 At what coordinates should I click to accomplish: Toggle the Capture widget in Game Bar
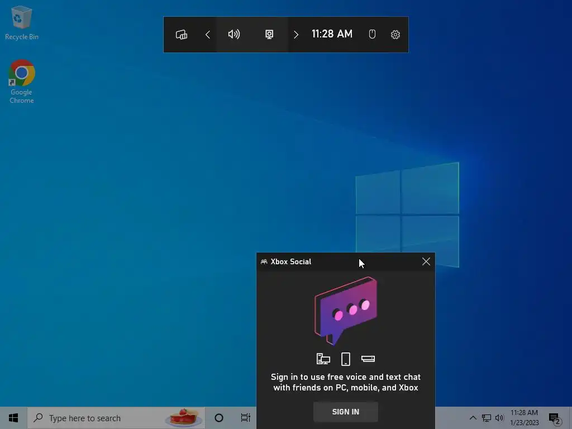269,34
